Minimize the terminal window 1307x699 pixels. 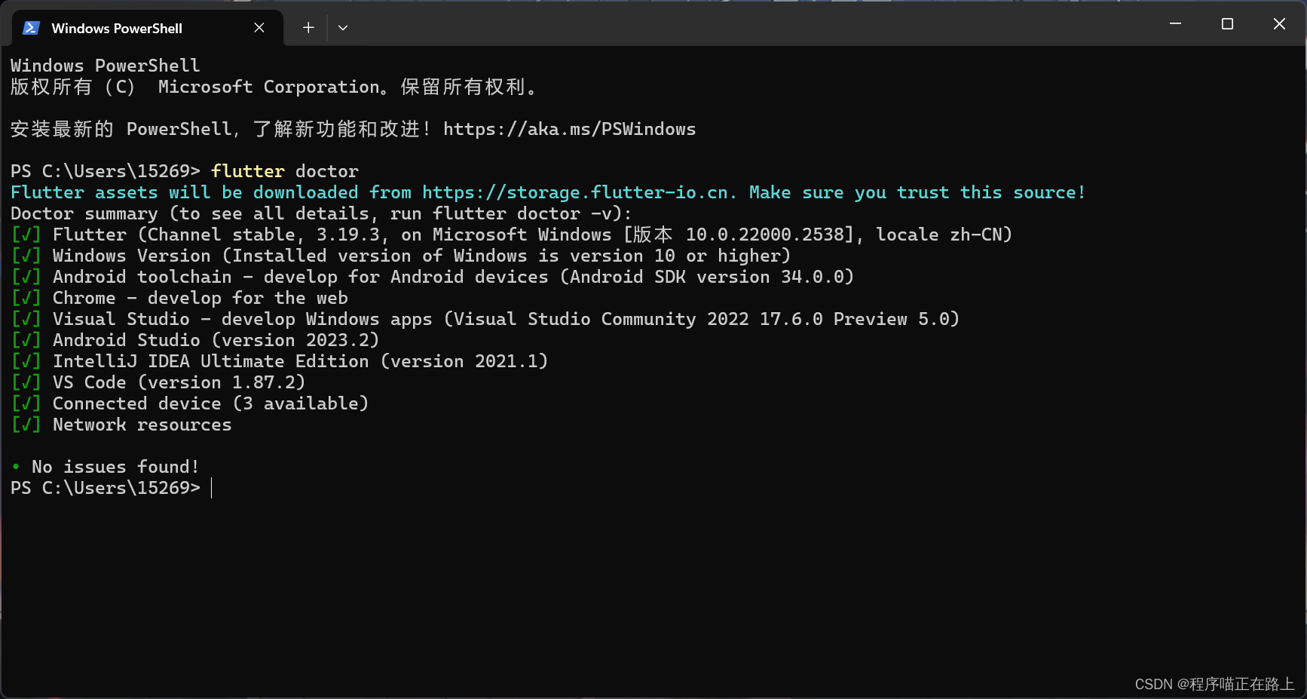pos(1175,24)
